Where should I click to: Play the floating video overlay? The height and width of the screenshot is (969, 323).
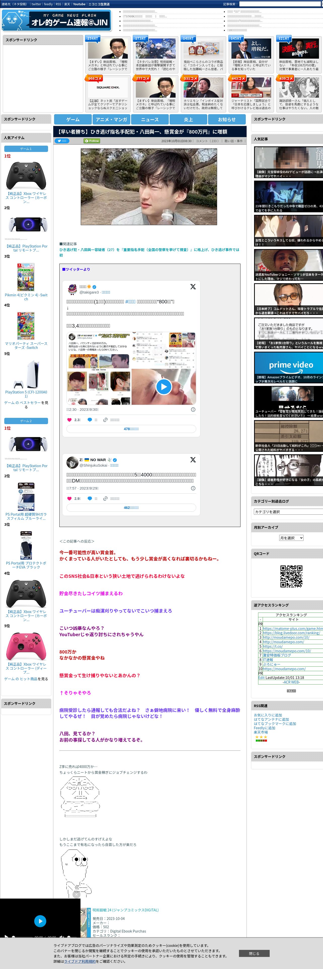[x=40, y=921]
